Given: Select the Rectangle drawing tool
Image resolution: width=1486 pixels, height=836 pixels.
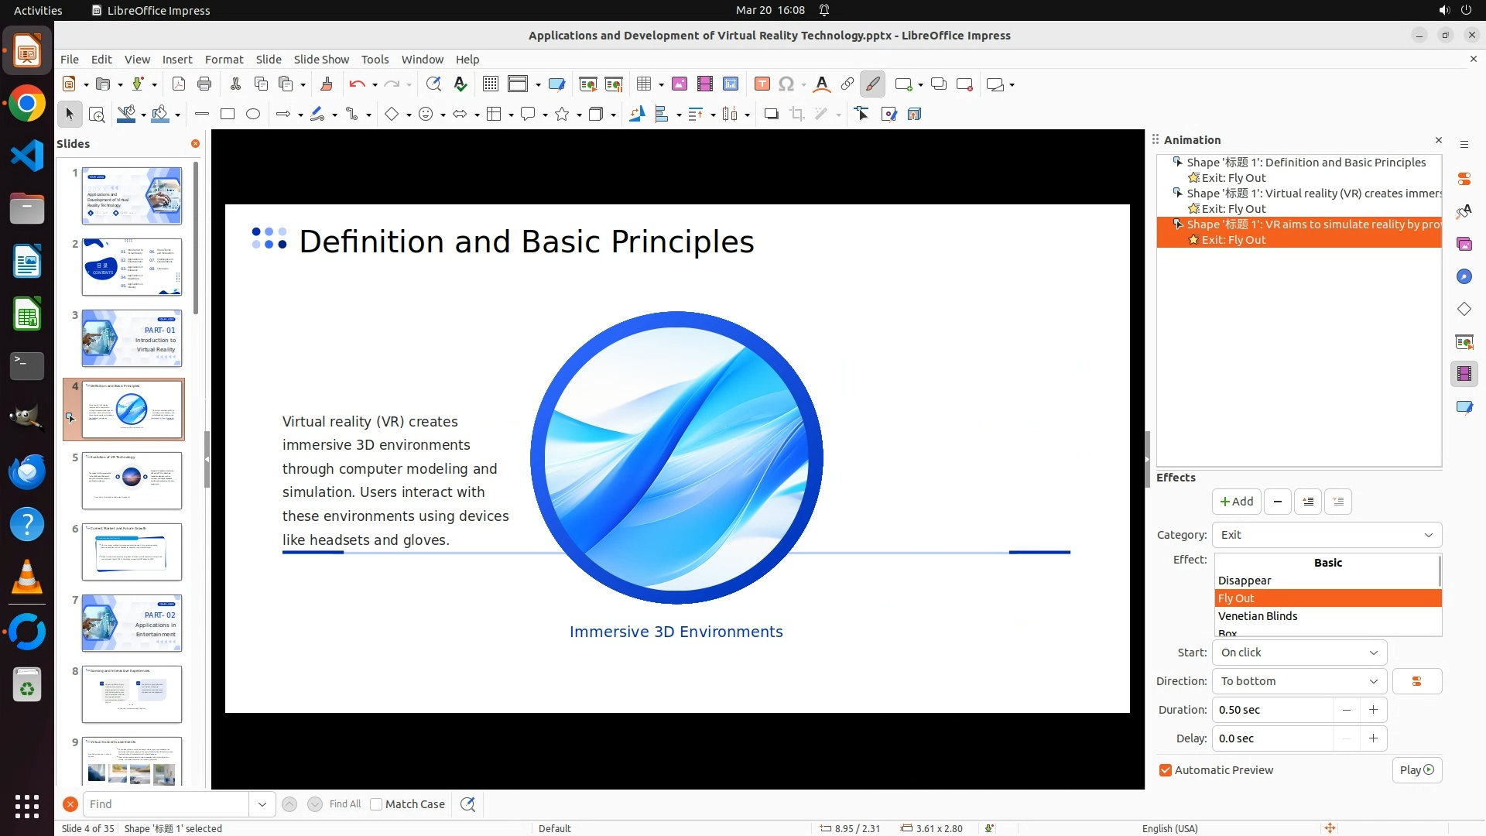Looking at the screenshot, I should point(228,115).
